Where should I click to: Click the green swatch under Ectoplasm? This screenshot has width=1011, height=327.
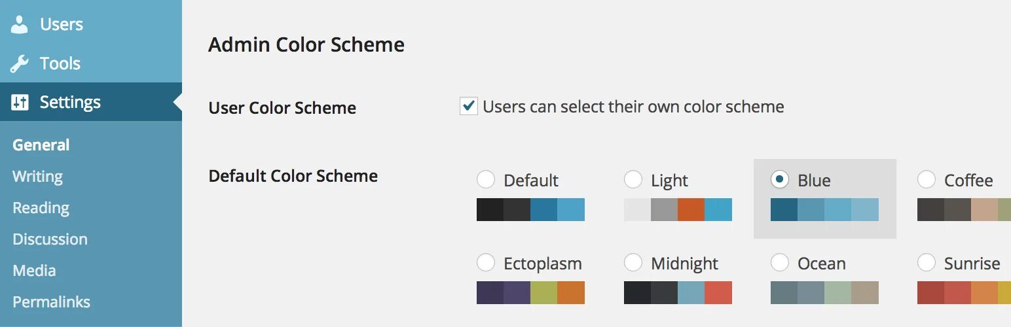tap(543, 292)
